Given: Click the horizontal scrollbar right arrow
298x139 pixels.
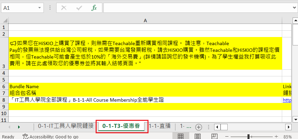Looking at the screenshot, I should [x=289, y=127].
